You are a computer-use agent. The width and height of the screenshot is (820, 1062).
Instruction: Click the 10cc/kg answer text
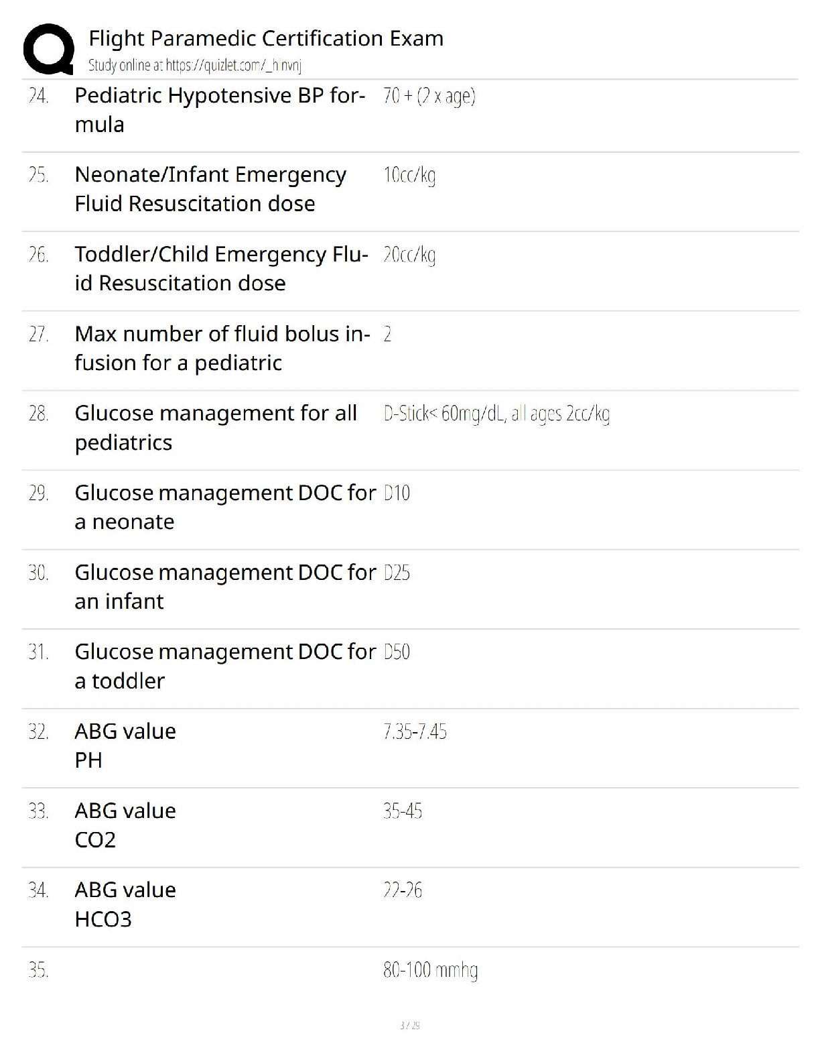409,176
